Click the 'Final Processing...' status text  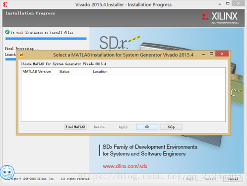[21, 49]
